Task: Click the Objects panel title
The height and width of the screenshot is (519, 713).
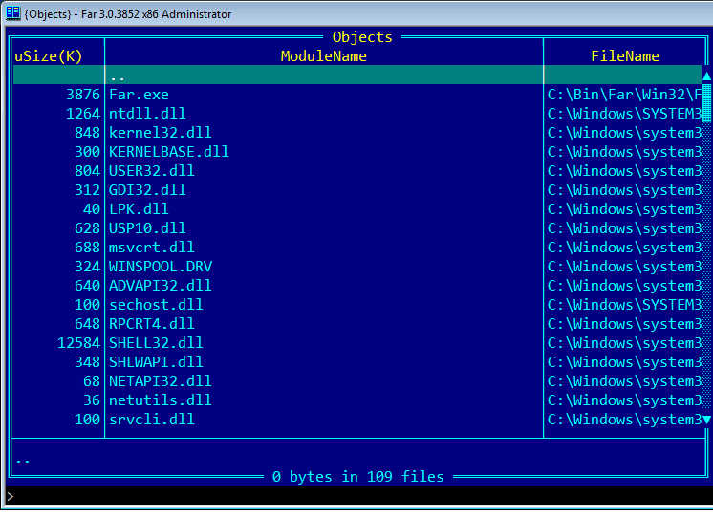Action: pyautogui.click(x=362, y=37)
